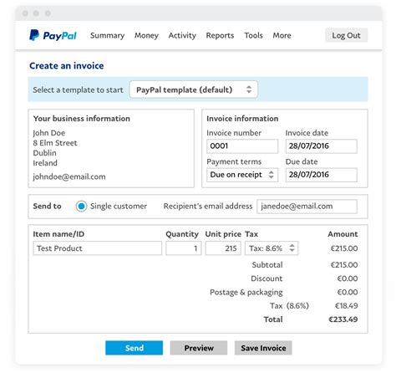Click the Dublin address line
The image size is (396, 373).
pyautogui.click(x=44, y=153)
